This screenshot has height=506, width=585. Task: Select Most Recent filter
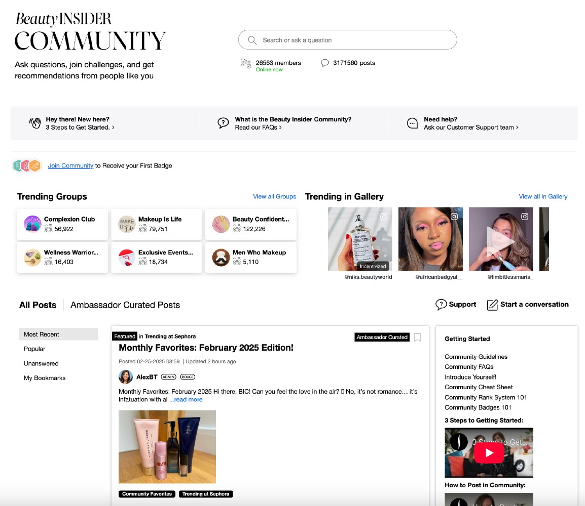point(59,334)
